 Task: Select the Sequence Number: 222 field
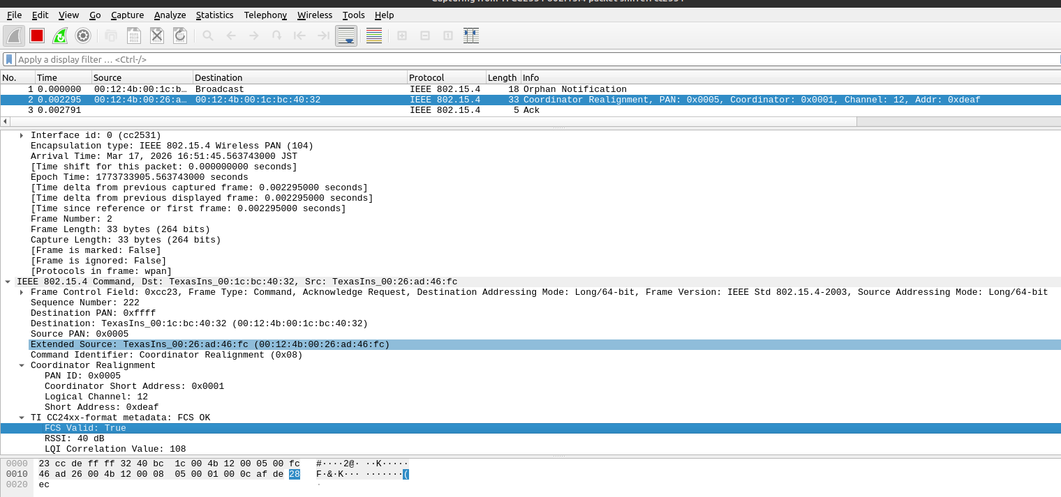coord(85,303)
